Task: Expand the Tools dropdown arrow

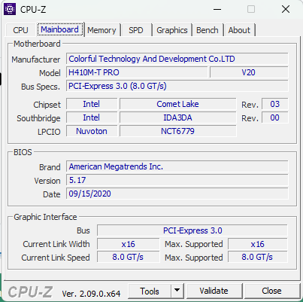Action: [x=177, y=291]
